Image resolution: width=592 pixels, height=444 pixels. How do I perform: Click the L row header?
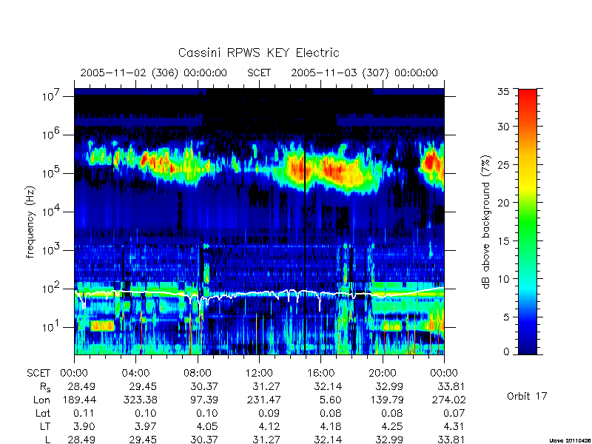coord(47,440)
